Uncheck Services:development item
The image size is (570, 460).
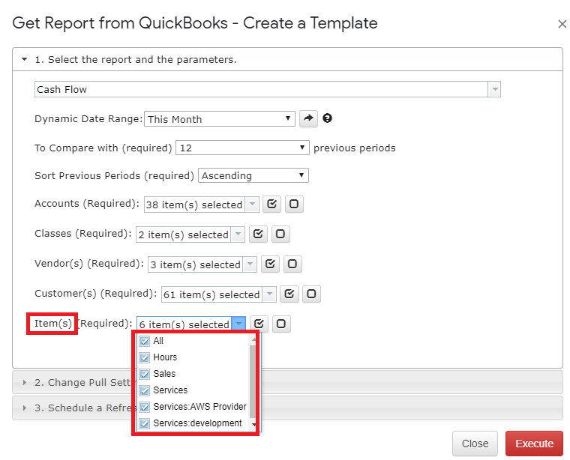click(x=144, y=424)
